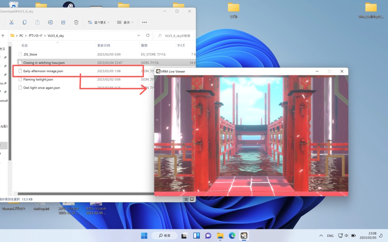Switch to large thumbnails view in status bar
Viewport: 388px width, 242px height.
point(192,199)
